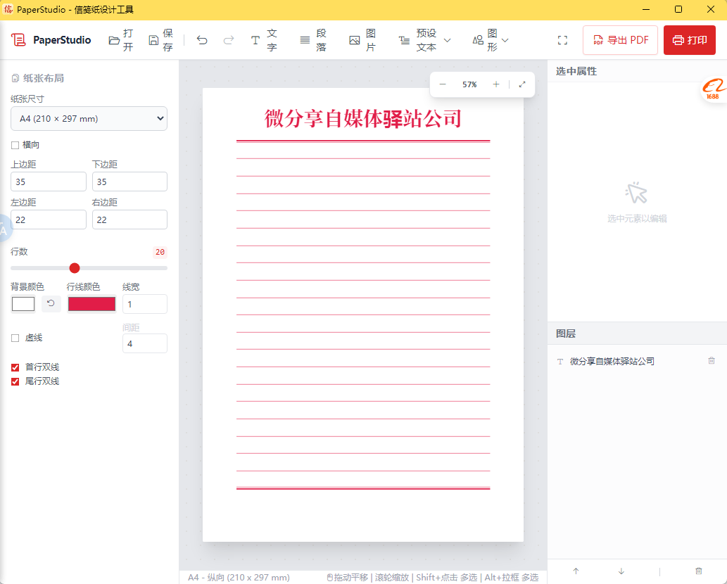727x584 pixels.
Task: Click the 下边距 bottom margin field
Action: point(129,182)
